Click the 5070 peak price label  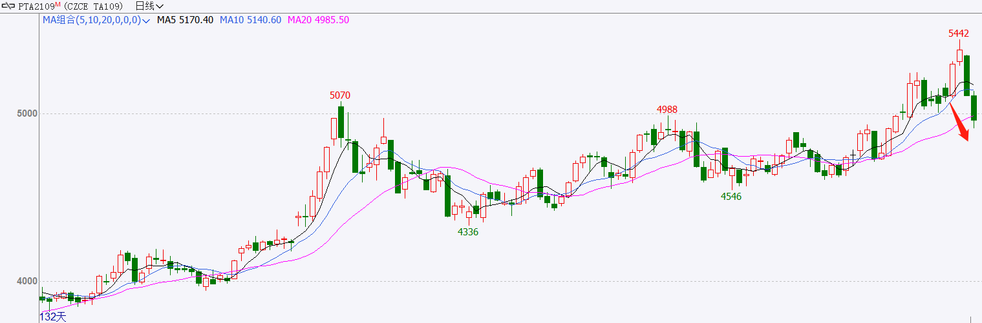coord(340,95)
